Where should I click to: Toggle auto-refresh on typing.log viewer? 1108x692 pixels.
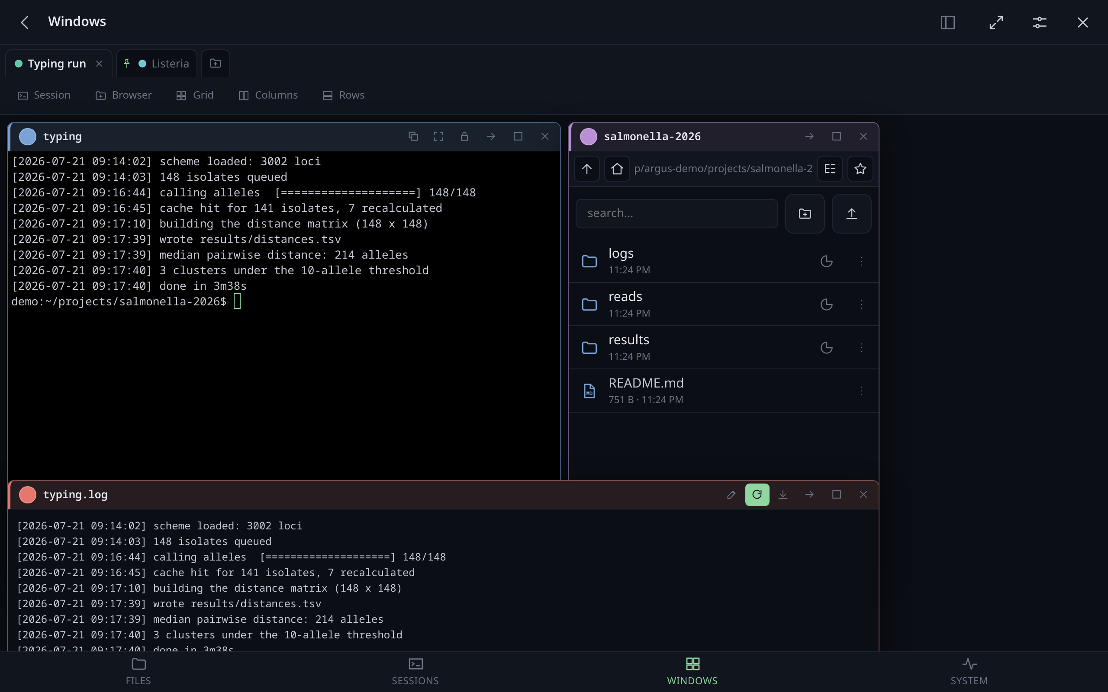[x=757, y=495]
